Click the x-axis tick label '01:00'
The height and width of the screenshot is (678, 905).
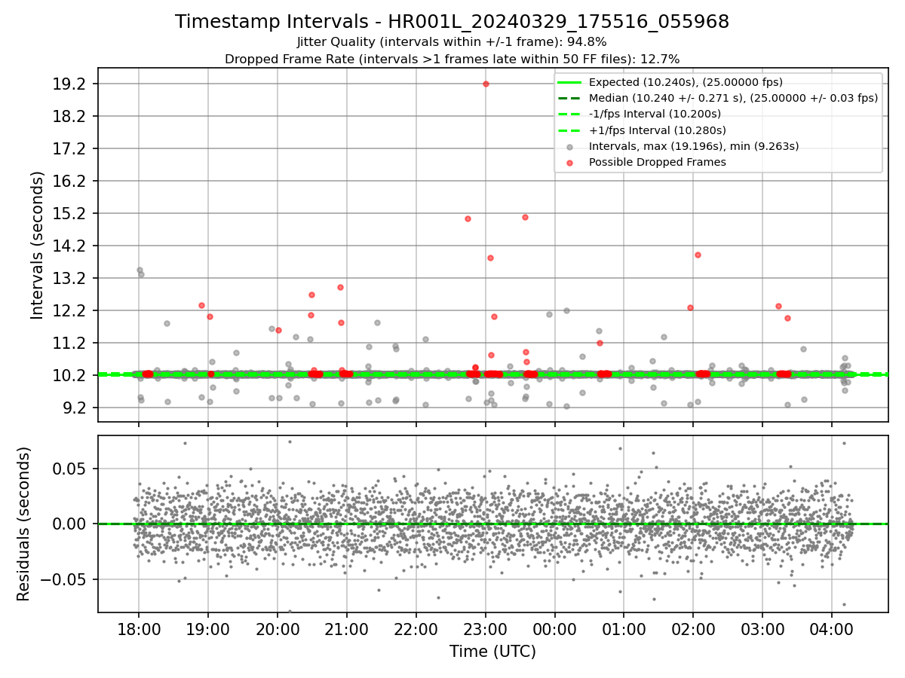click(x=624, y=628)
